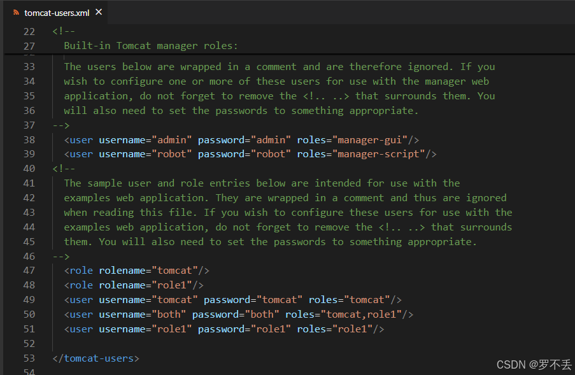The height and width of the screenshot is (375, 575).
Task: Click the closing comment '-->' on line 46
Action: pos(61,257)
